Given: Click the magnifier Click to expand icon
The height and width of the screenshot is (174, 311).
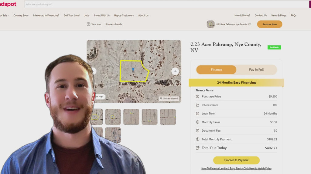Looking at the screenshot, I should coord(161,98).
